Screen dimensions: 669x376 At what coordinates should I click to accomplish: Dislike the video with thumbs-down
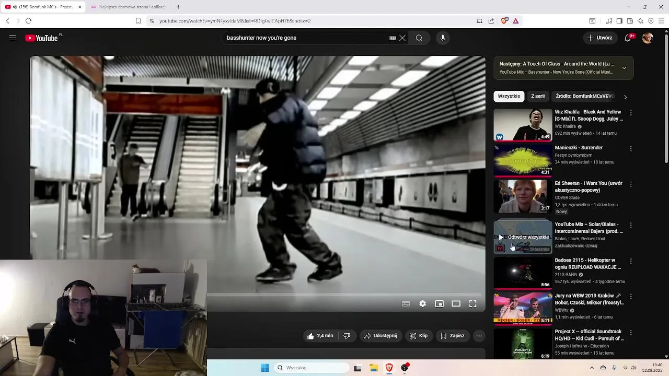click(347, 336)
